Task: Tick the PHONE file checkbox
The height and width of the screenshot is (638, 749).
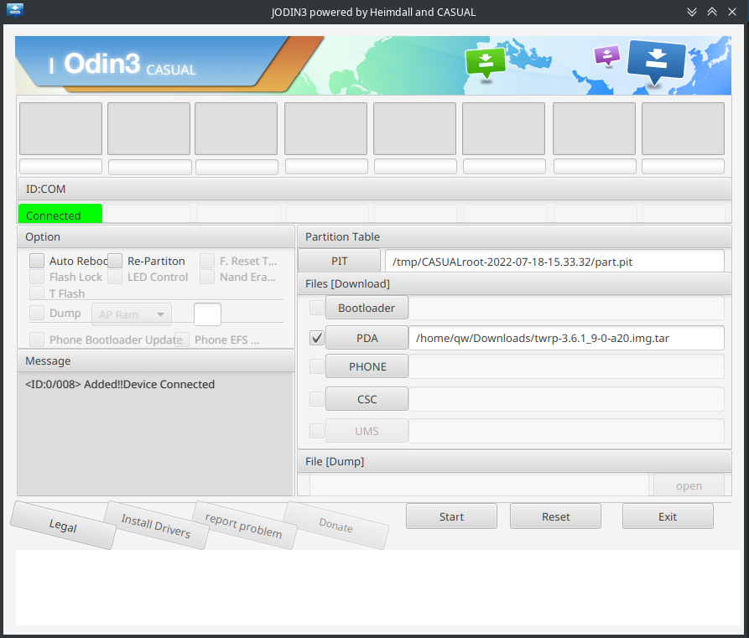Action: (317, 366)
